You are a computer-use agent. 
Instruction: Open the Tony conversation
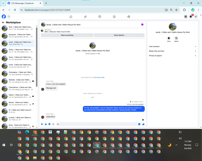pos(18,28)
